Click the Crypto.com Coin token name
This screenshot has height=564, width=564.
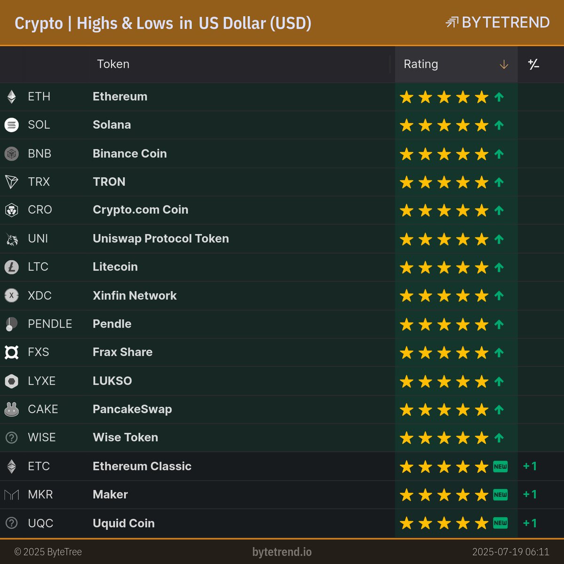(x=141, y=210)
